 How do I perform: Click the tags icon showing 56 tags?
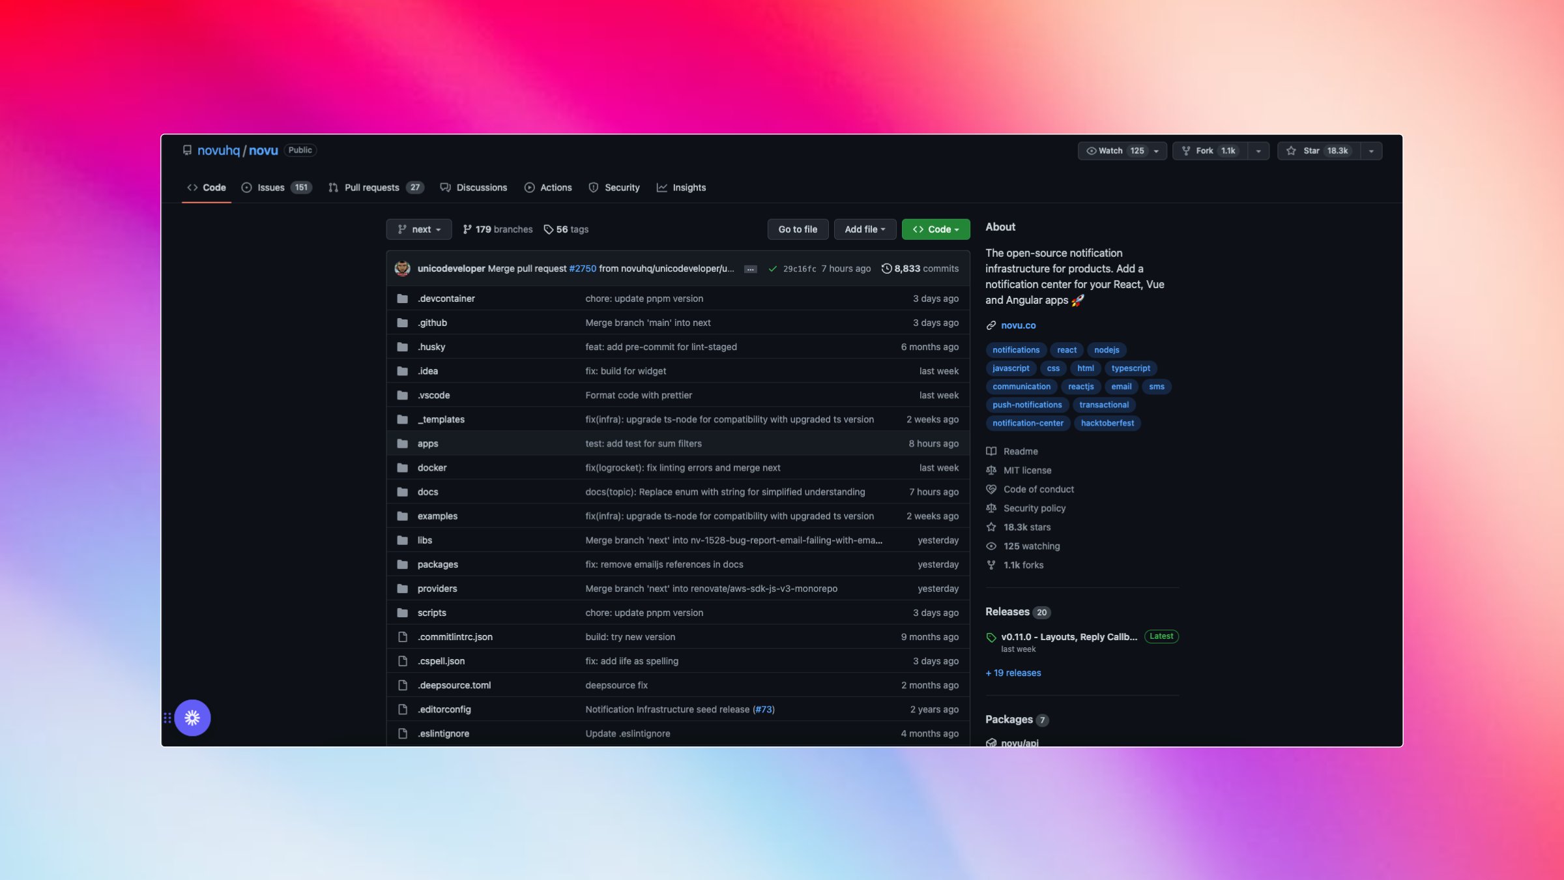pos(549,229)
